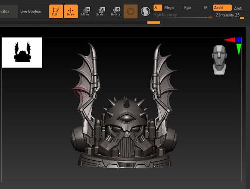Toggle the Gizmo 3D sphere icon

pyautogui.click(x=131, y=11)
